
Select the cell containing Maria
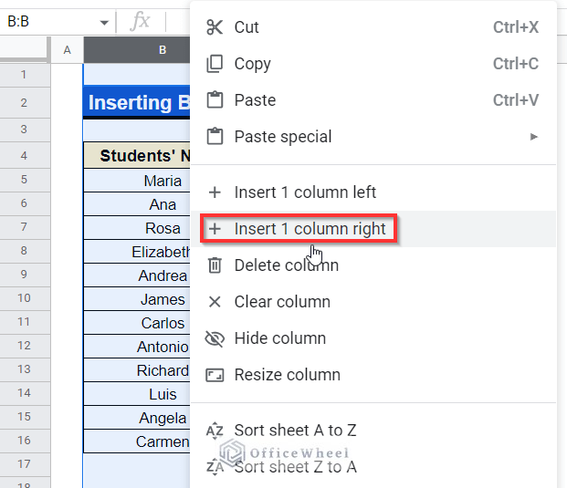(x=137, y=181)
